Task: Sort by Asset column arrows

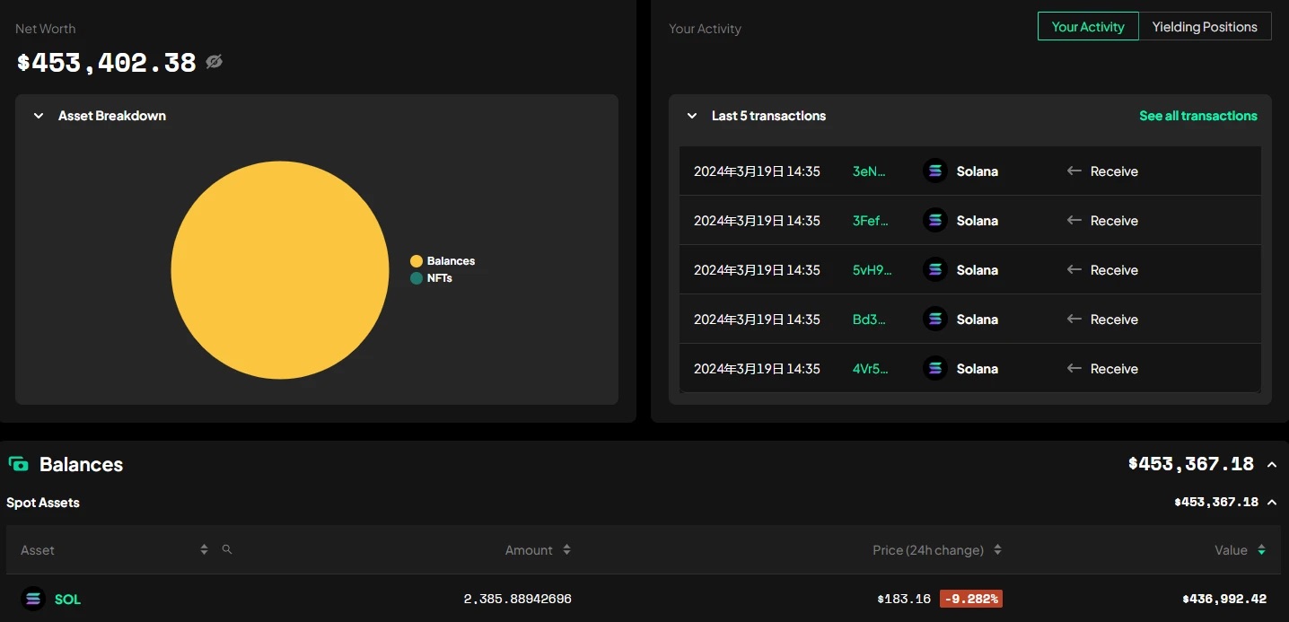Action: pyautogui.click(x=205, y=549)
